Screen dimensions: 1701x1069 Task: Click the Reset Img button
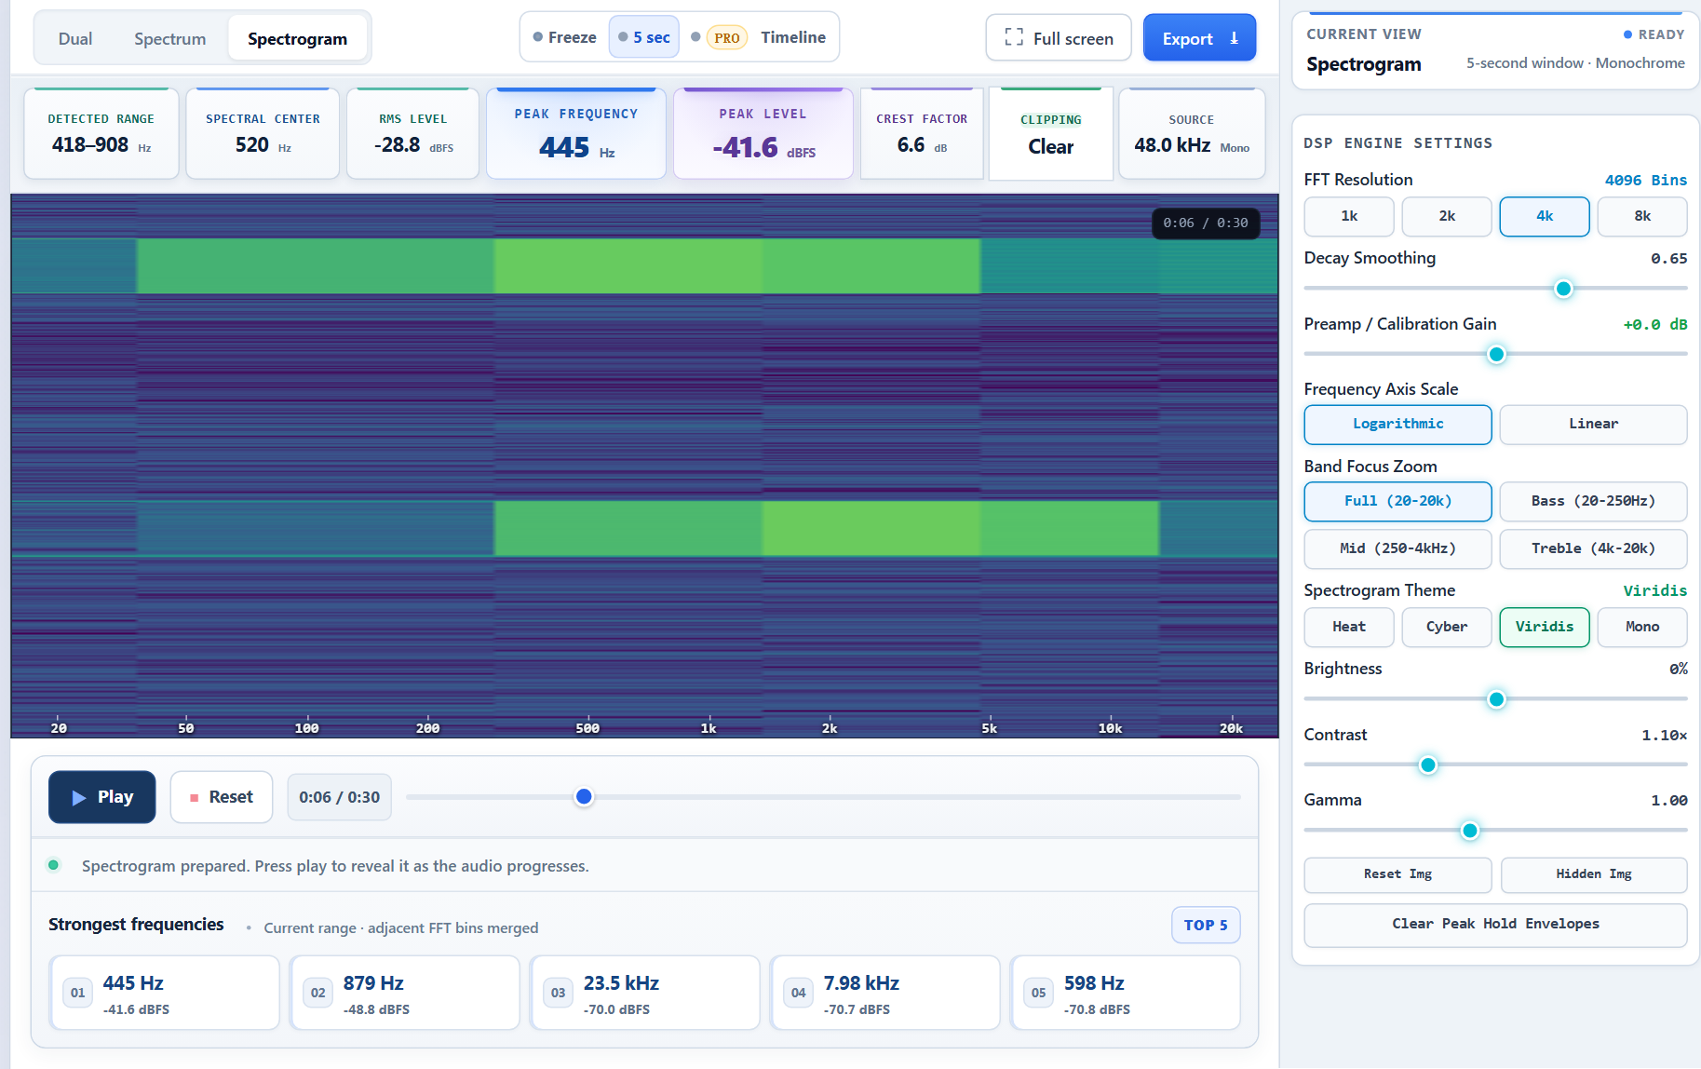coord(1397,875)
